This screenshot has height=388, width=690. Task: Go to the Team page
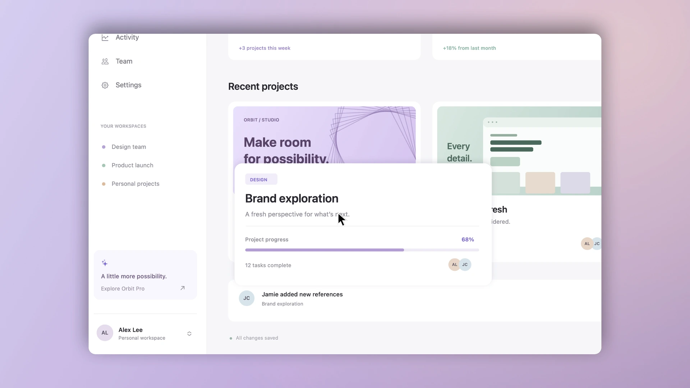click(x=124, y=61)
